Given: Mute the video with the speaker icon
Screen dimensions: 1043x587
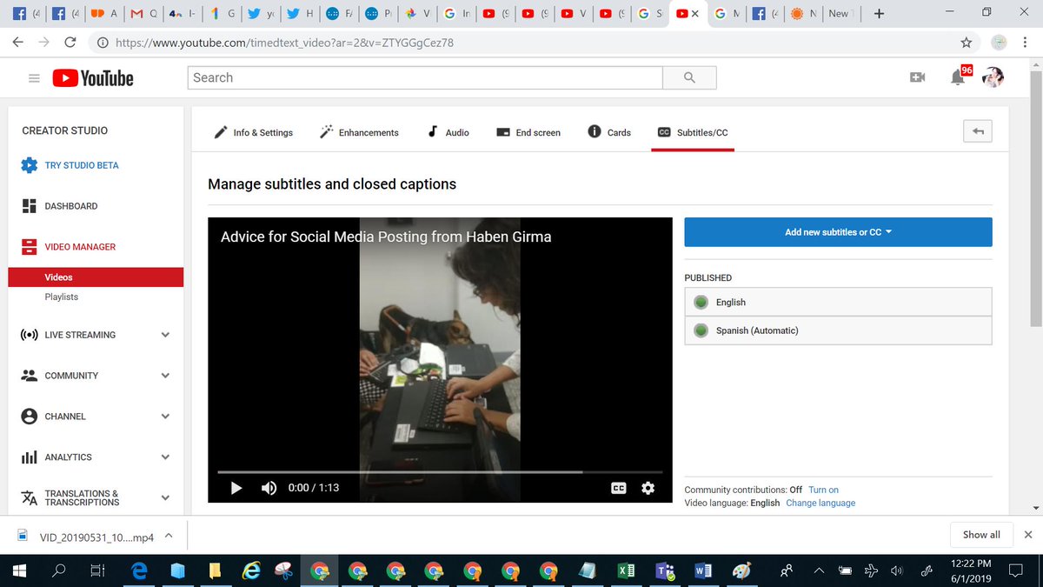Looking at the screenshot, I should (x=269, y=488).
